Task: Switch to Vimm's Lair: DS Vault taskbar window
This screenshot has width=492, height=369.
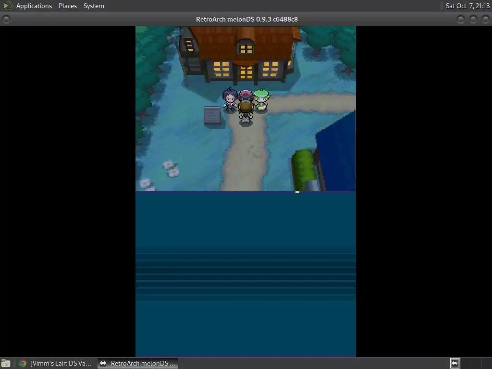Action: pos(56,363)
